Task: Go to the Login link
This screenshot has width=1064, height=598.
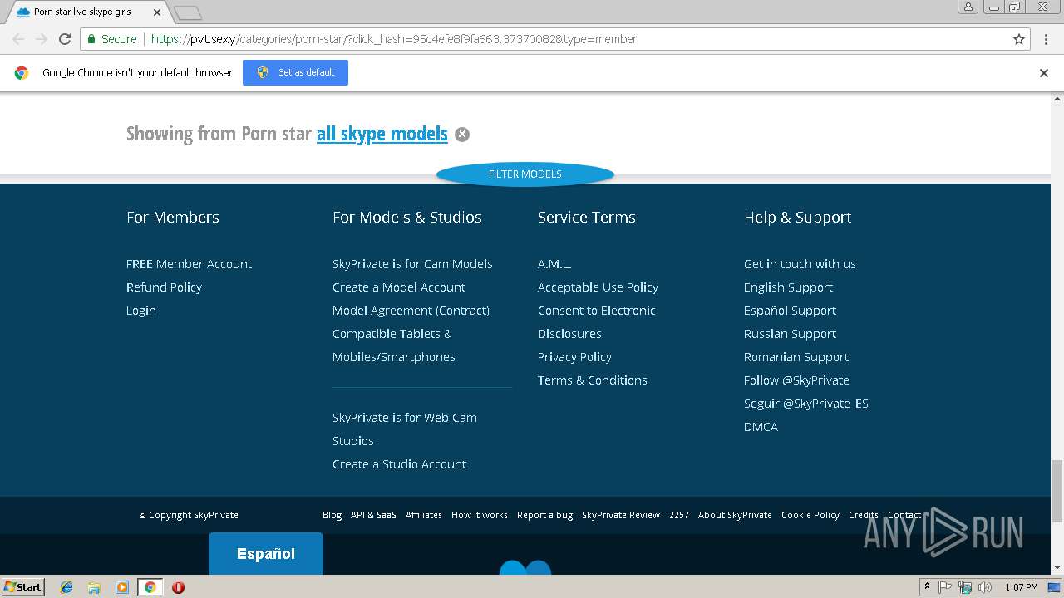Action: (x=141, y=311)
